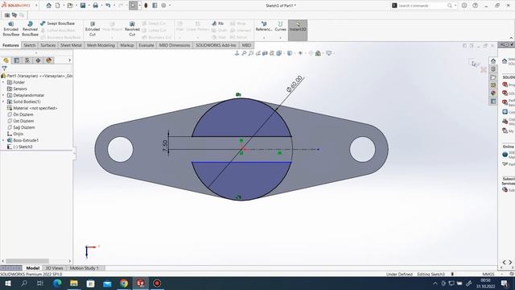Click the Open file icon

pos(69,6)
